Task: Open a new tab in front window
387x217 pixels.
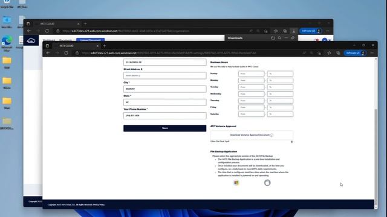Action: [x=105, y=46]
